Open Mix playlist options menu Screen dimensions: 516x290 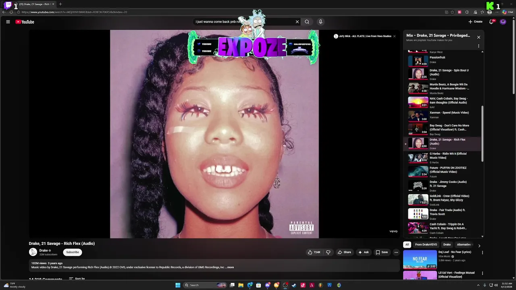coord(479,46)
